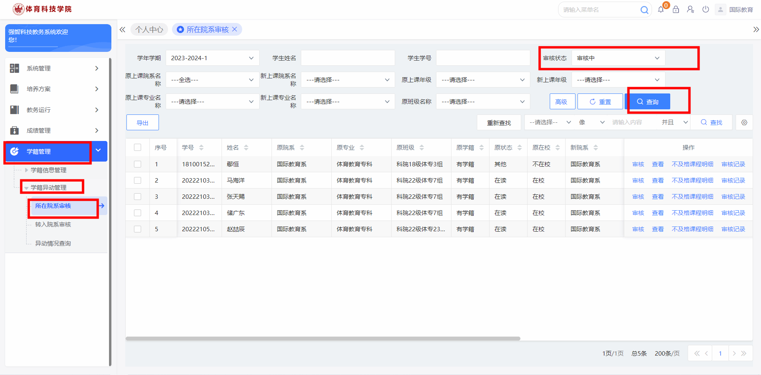Click the lock screen padlock icon
Image resolution: width=761 pixels, height=375 pixels.
tap(676, 10)
